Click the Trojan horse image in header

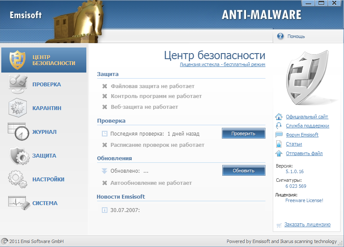coord(76,22)
